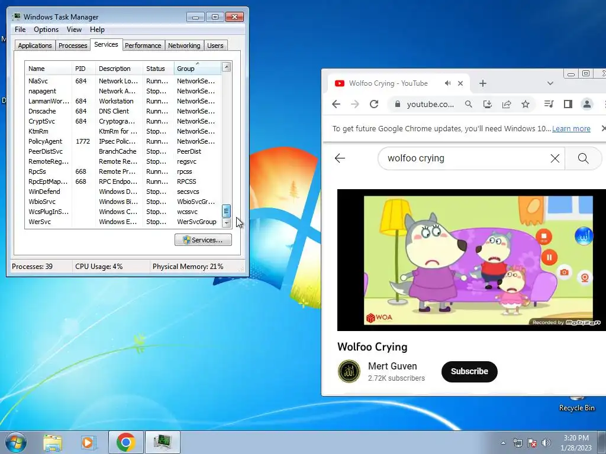The height and width of the screenshot is (454, 606).
Task: Click the services list scroll up arrow
Action: [227, 67]
